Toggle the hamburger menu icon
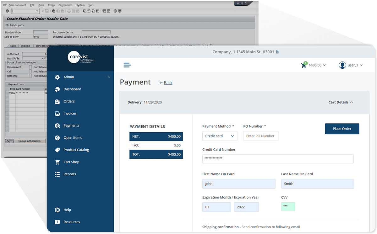This screenshot has height=234, width=377. [x=127, y=65]
